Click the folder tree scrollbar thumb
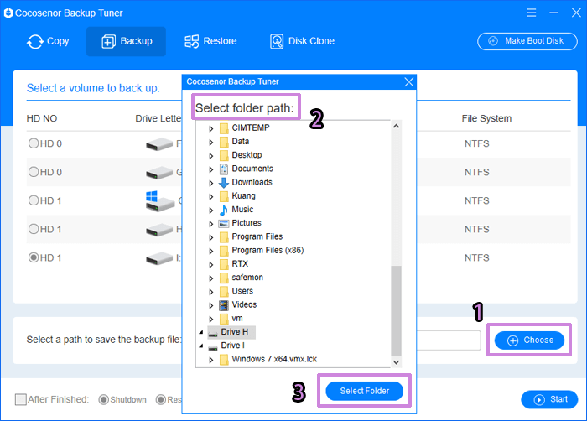Screen dimensions: 587x421 tap(396, 311)
